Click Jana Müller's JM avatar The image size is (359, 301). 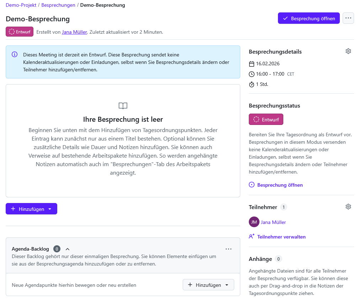tap(254, 222)
